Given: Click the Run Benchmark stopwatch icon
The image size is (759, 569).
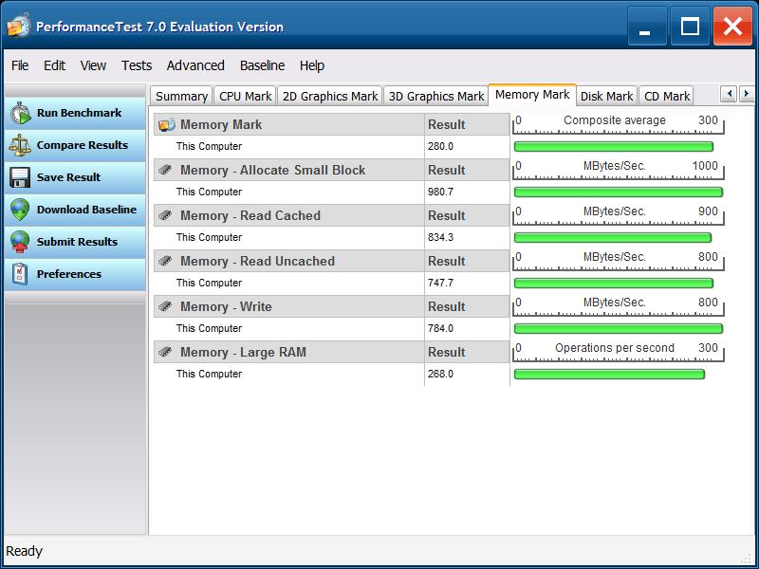Looking at the screenshot, I should (x=20, y=113).
